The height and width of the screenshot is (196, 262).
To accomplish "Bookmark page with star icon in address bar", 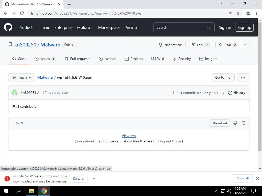I will point(238,13).
